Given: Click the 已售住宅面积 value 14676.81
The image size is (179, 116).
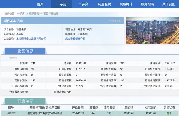Looking at the screenshot, I should (170, 80).
